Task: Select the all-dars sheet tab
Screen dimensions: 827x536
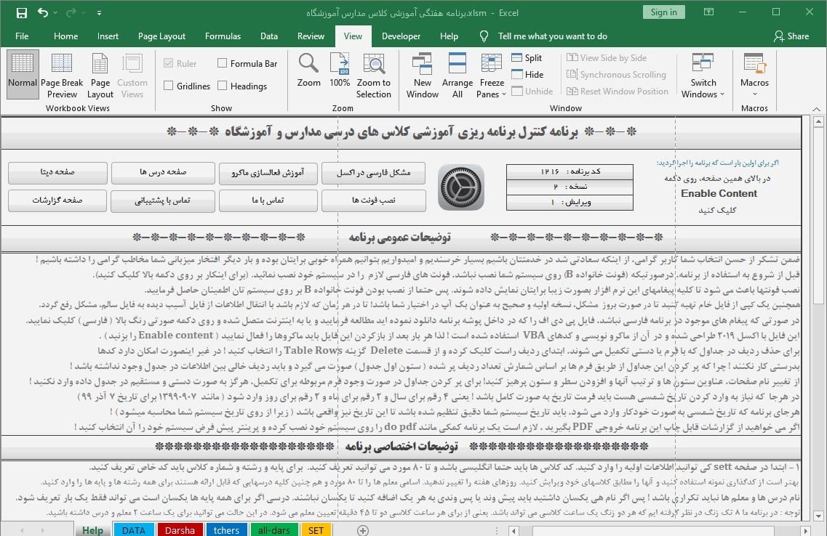Action: coord(273,529)
